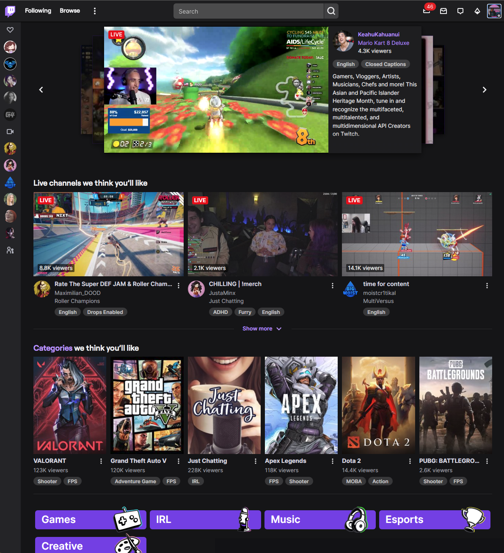Open the notifications envelope icon

coord(443,11)
